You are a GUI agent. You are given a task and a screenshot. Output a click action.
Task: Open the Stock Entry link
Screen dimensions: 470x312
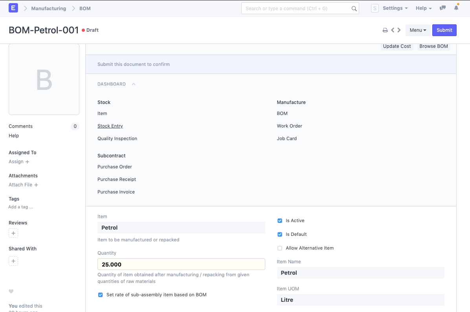pyautogui.click(x=110, y=126)
